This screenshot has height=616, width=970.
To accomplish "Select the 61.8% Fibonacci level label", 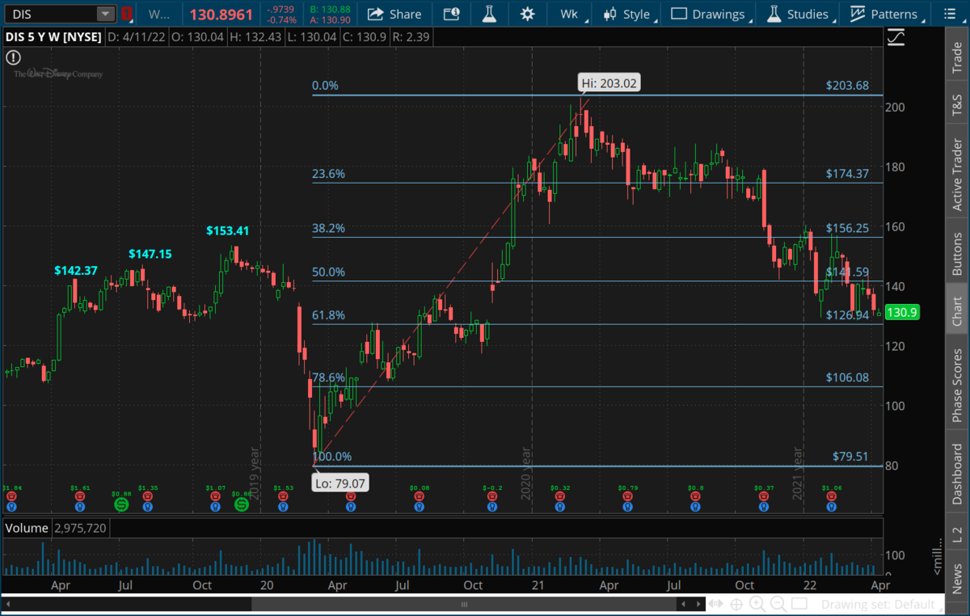I will (x=329, y=315).
